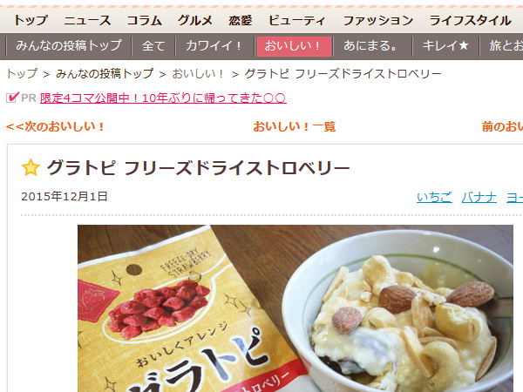Open the あにまる。 tab
Viewport: 523px width, 392px height.
pos(372,45)
